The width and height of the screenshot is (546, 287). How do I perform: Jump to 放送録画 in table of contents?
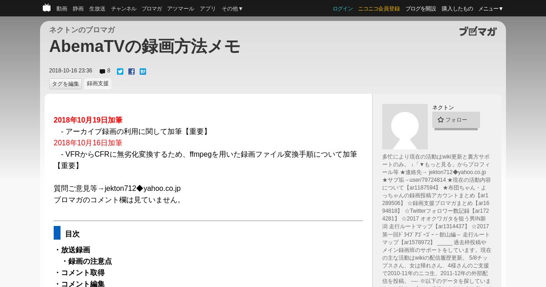[76, 250]
